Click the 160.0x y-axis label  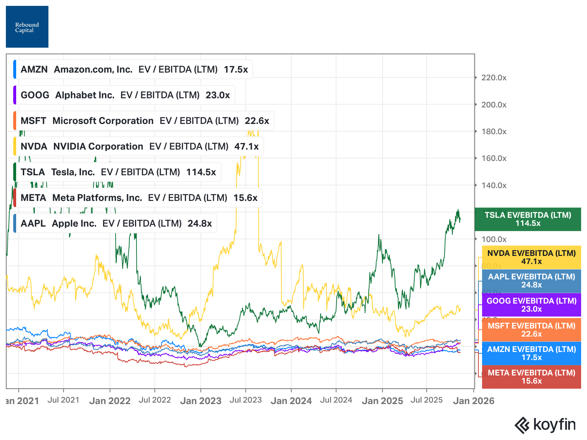[494, 158]
